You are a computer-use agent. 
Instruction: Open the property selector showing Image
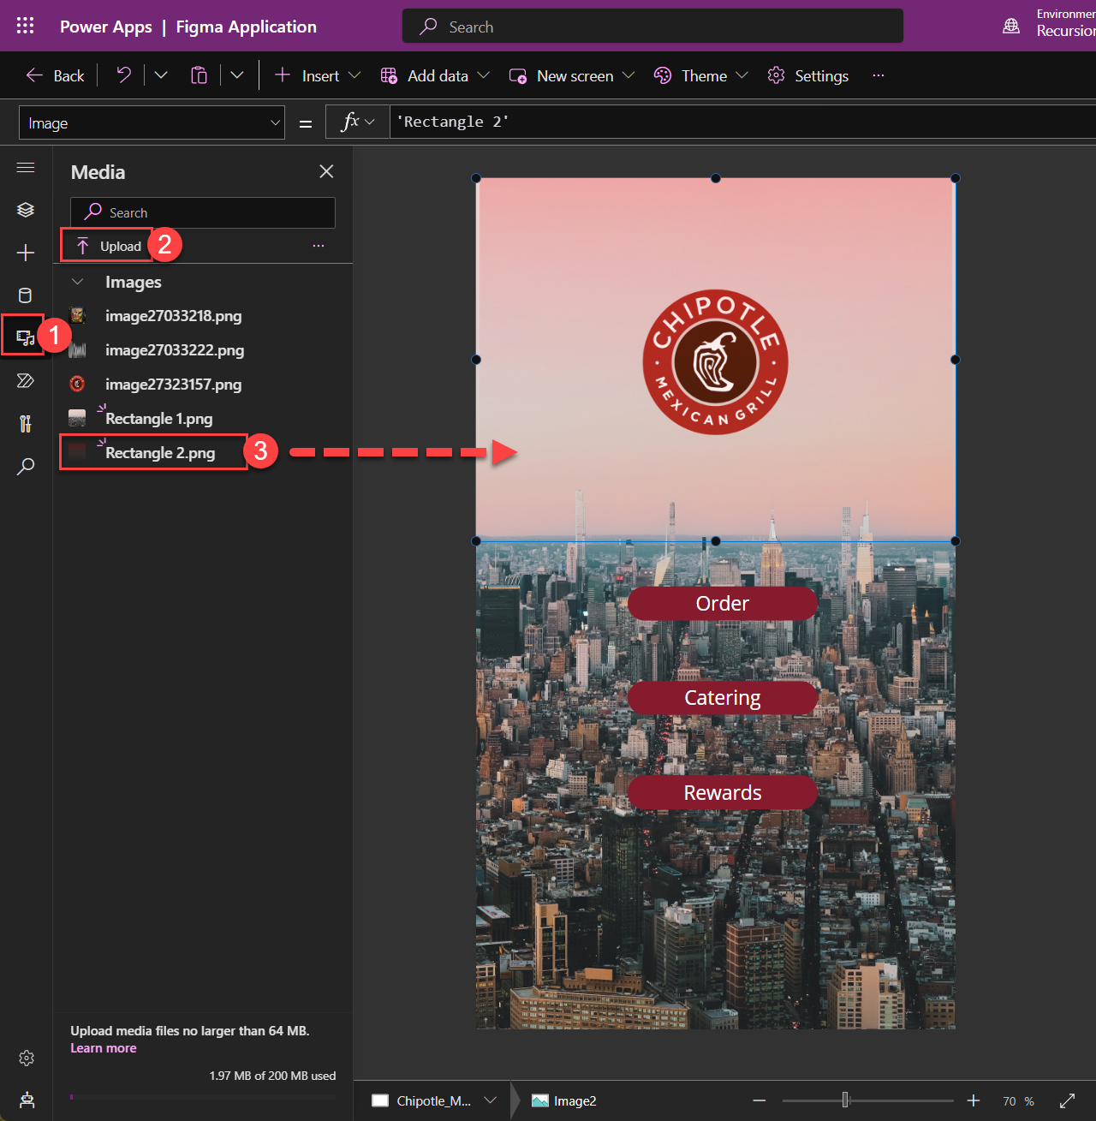152,122
